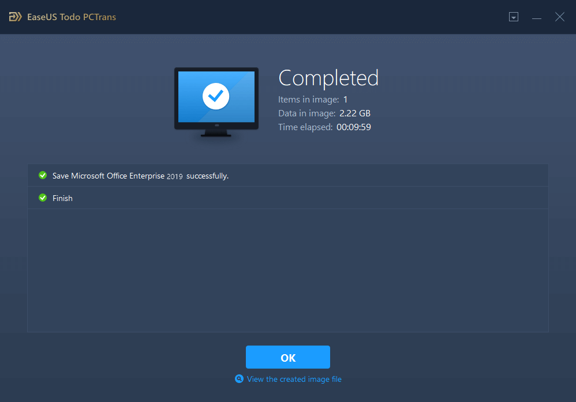This screenshot has height=402, width=576.
Task: Select the Save Microsoft Office Enterprise 2019 row
Action: (287, 175)
